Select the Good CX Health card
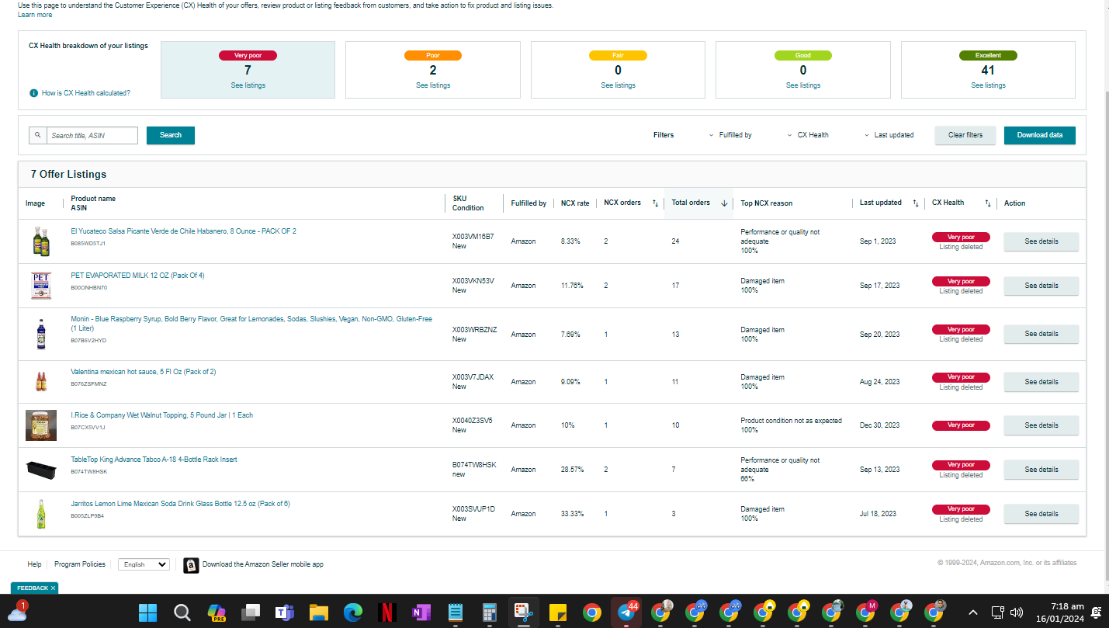 coord(803,70)
